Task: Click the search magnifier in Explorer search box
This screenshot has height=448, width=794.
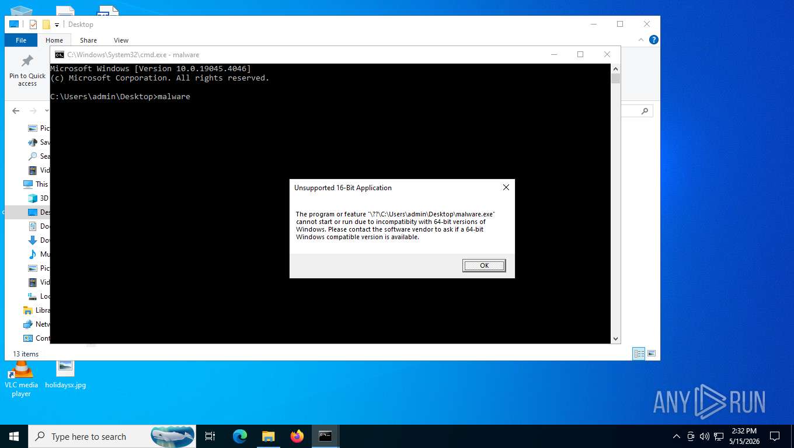Action: (645, 111)
